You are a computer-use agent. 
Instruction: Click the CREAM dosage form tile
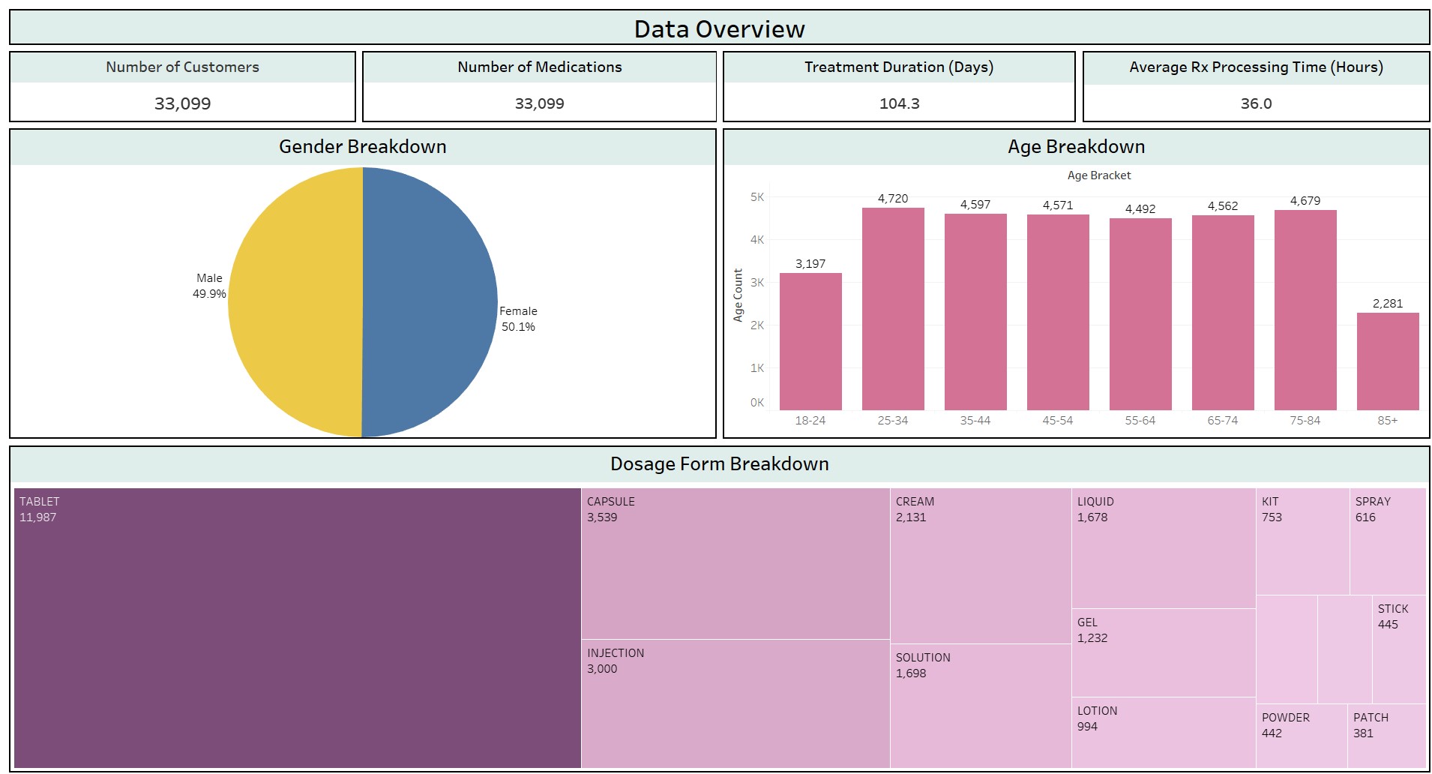[981, 566]
